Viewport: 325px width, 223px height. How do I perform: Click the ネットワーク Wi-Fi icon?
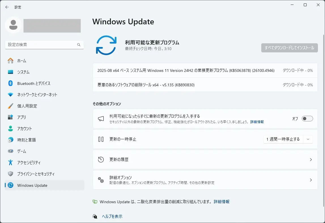pyautogui.click(x=10, y=95)
